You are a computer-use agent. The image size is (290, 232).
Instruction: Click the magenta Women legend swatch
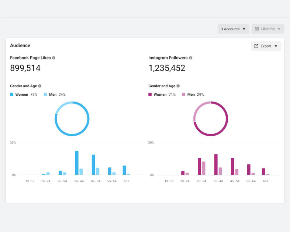pyautogui.click(x=150, y=95)
